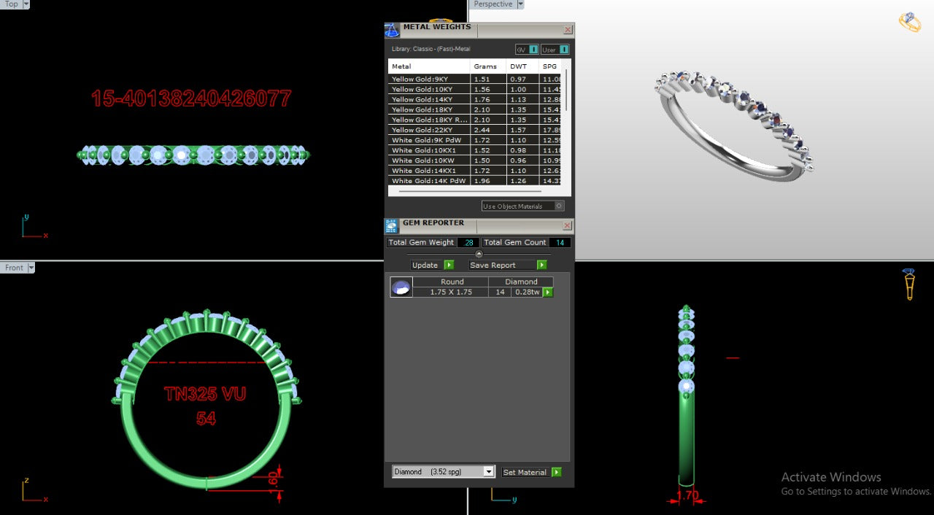Open the Perspective viewport dropdown arrow
The height and width of the screenshot is (515, 934).
pyautogui.click(x=520, y=4)
